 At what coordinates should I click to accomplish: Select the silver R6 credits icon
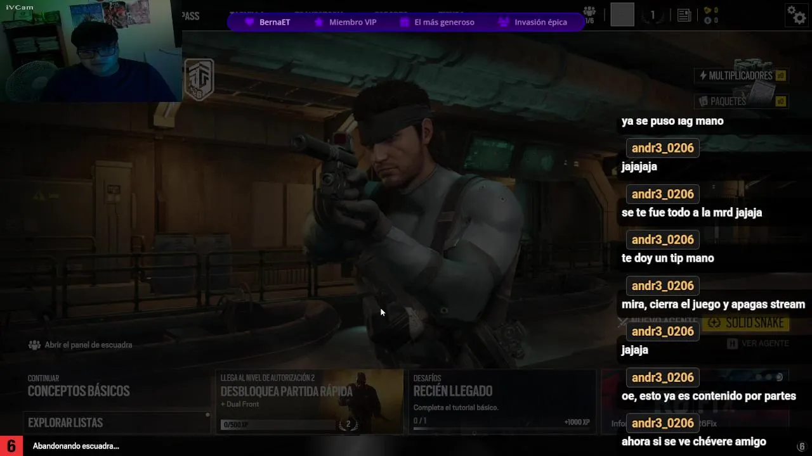coord(708,20)
